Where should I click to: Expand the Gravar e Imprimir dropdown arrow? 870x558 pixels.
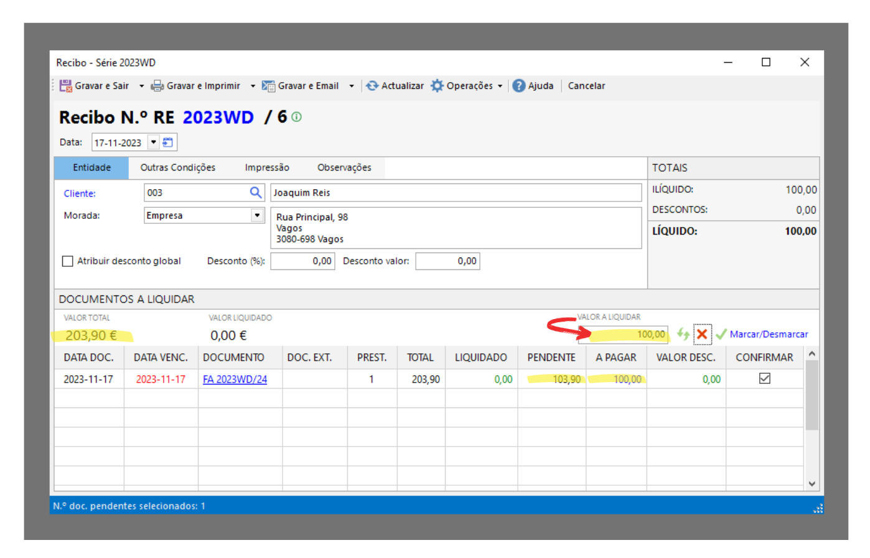click(x=253, y=86)
